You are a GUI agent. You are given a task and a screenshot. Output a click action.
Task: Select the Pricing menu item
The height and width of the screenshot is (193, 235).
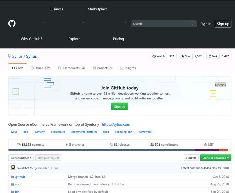[118, 39]
